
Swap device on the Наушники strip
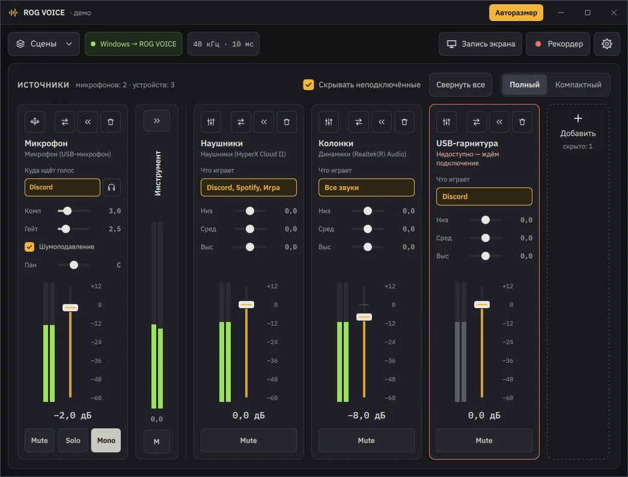(241, 122)
